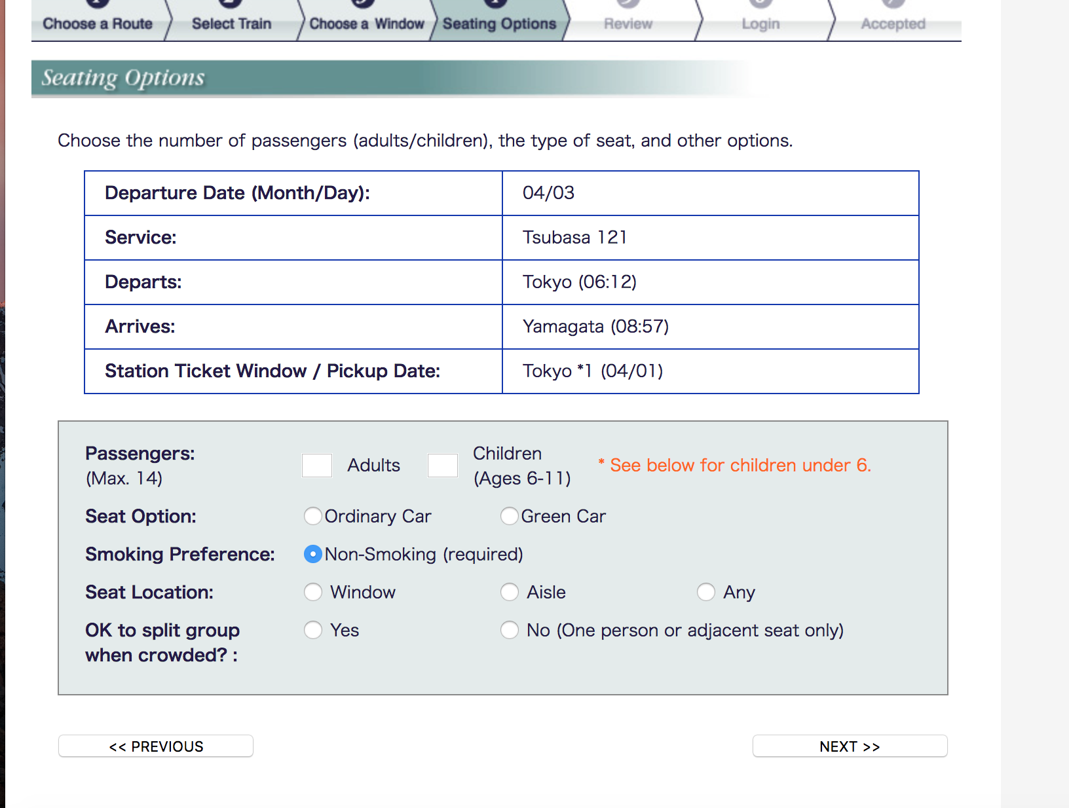Click the Accepted step tab

pyautogui.click(x=893, y=24)
